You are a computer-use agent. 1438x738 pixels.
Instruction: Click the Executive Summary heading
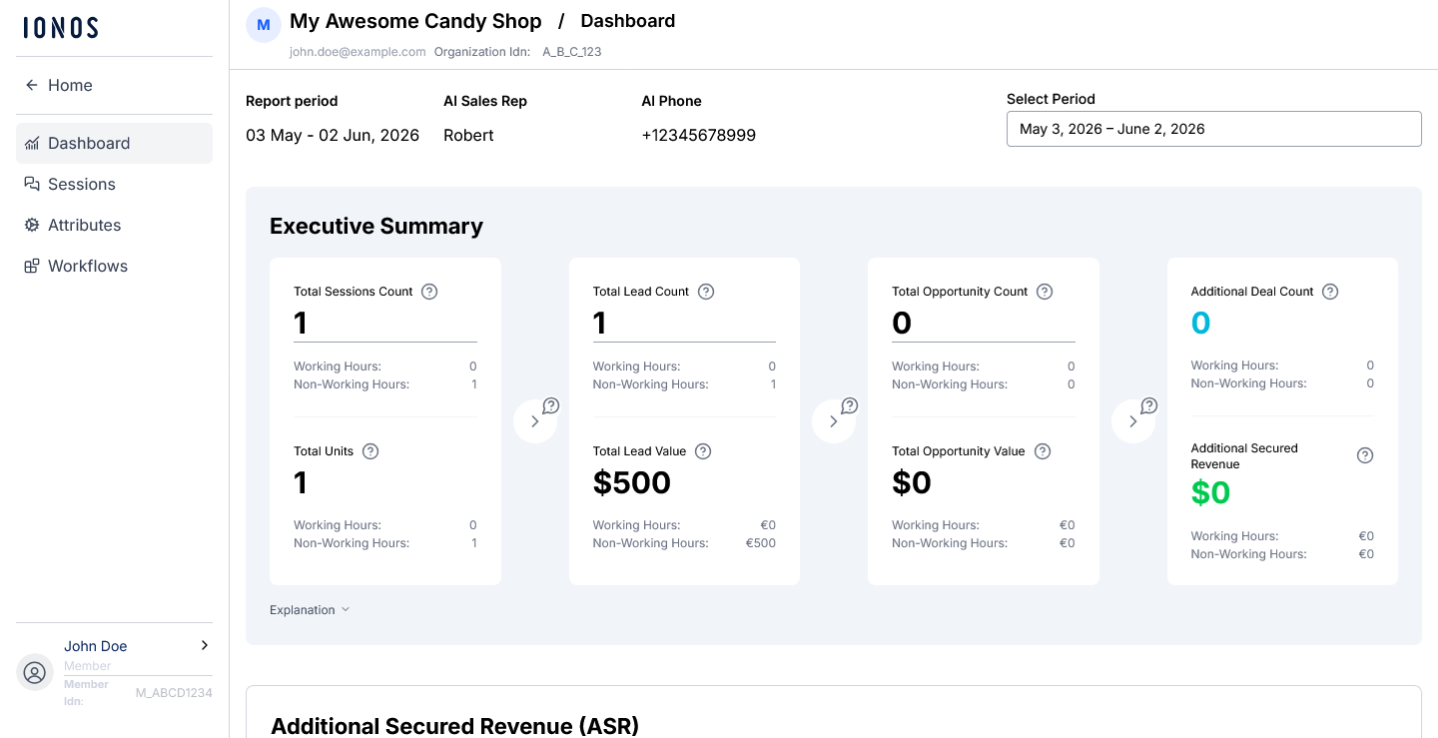(376, 226)
